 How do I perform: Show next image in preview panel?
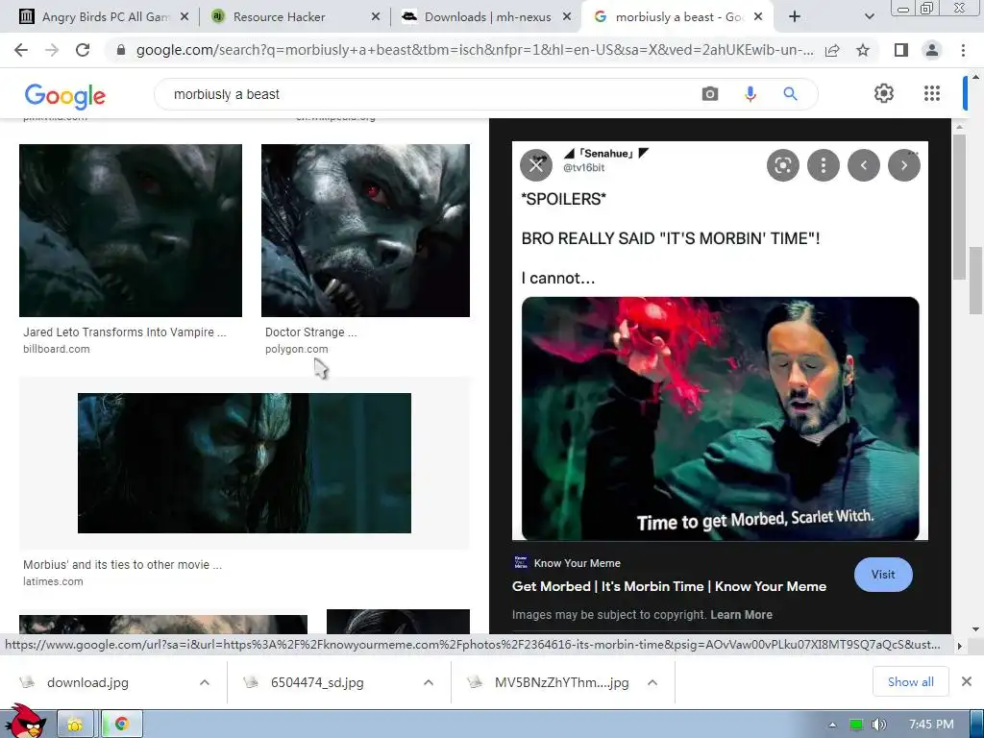903,165
